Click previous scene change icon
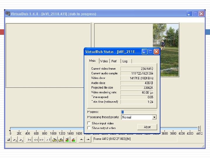The width and height of the screenshot is (210, 158). pos(67,140)
